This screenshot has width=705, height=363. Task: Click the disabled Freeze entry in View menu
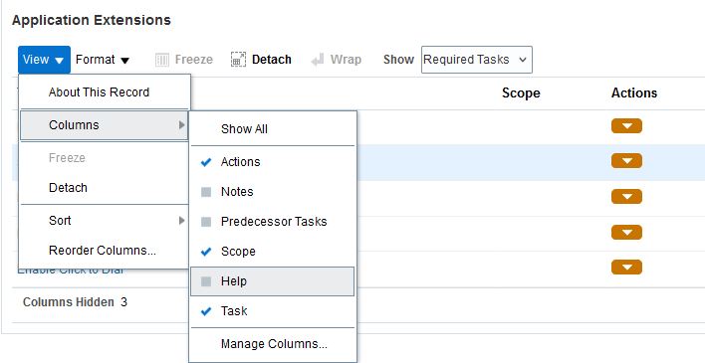105,158
